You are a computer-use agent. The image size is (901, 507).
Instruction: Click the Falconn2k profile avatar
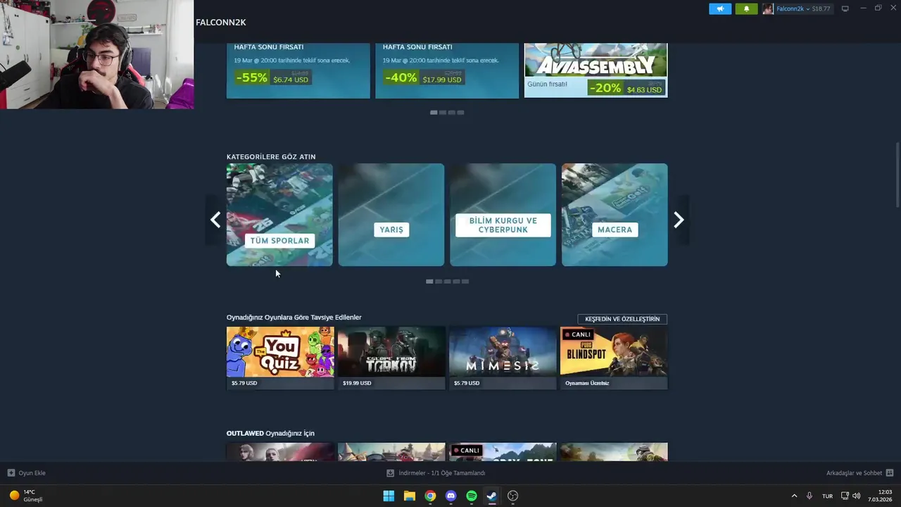pyautogui.click(x=768, y=8)
